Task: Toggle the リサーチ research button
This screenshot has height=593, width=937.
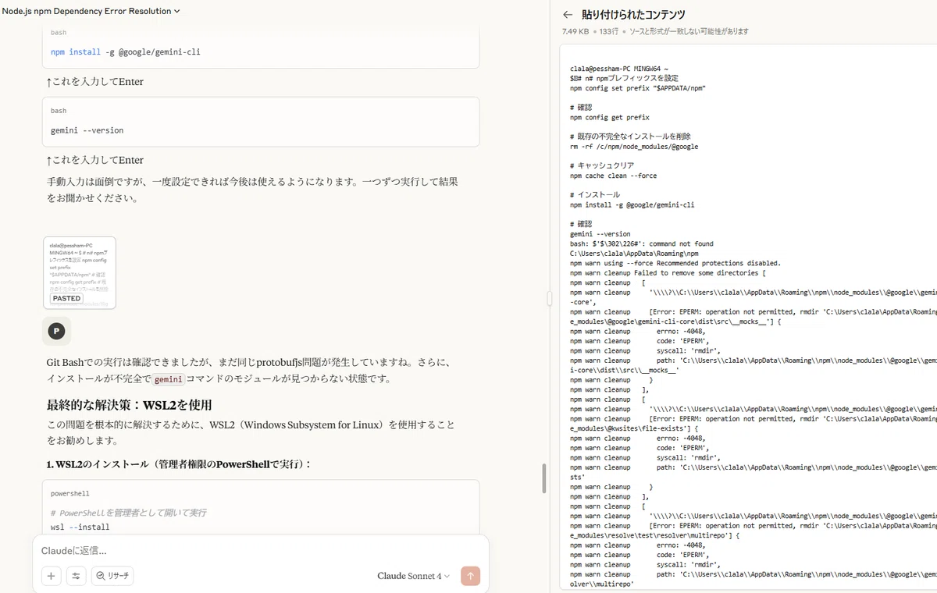Action: click(x=112, y=576)
